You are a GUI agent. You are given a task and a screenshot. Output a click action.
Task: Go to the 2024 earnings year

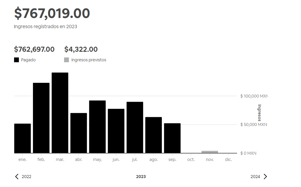(x=255, y=177)
